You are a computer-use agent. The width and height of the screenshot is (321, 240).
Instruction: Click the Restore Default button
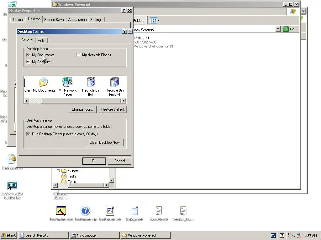point(113,109)
